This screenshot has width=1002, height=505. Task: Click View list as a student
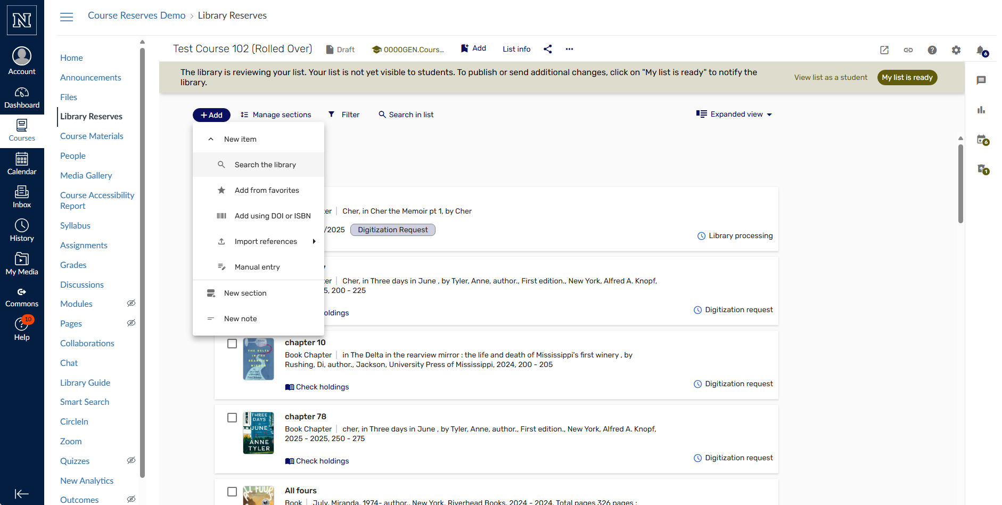tap(831, 77)
